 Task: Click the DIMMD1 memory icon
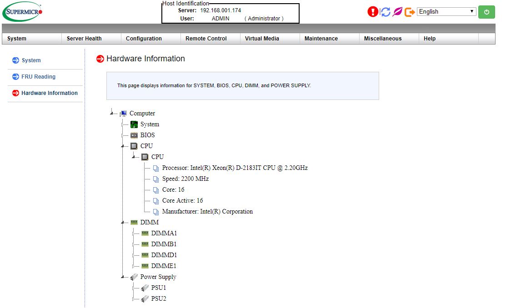[x=145, y=255]
